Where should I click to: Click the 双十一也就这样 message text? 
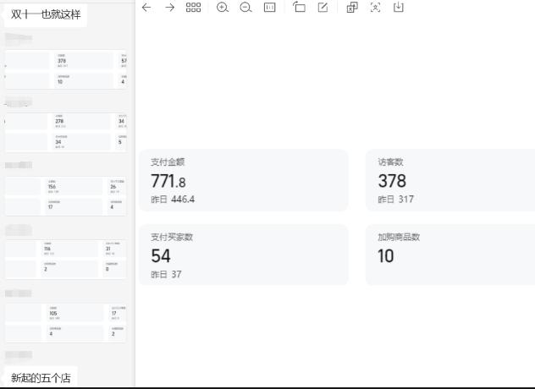46,14
